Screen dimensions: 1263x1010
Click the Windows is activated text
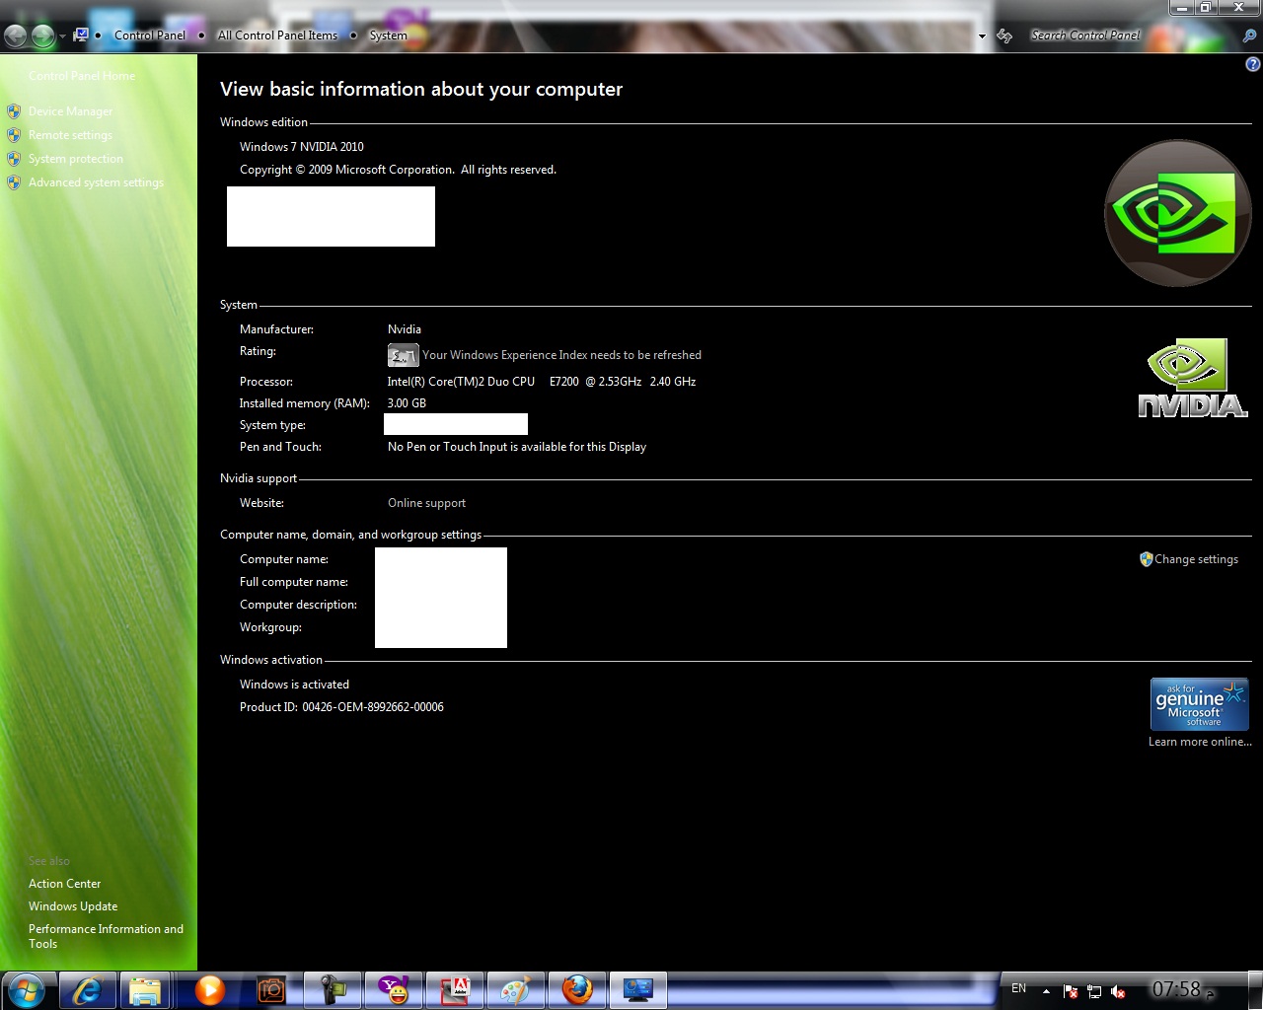pyautogui.click(x=294, y=685)
